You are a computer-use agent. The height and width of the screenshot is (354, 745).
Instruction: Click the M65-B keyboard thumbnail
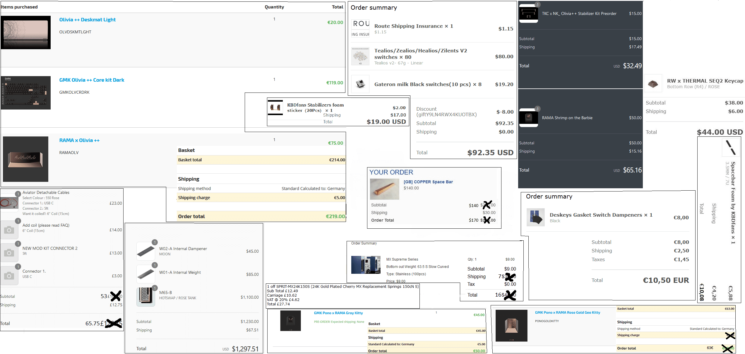click(x=146, y=297)
